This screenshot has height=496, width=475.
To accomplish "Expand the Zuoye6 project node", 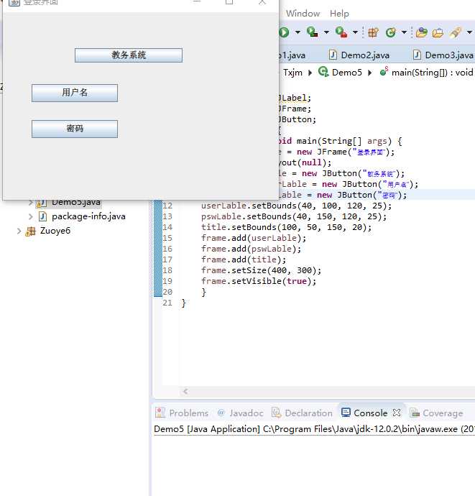I will pos(19,231).
